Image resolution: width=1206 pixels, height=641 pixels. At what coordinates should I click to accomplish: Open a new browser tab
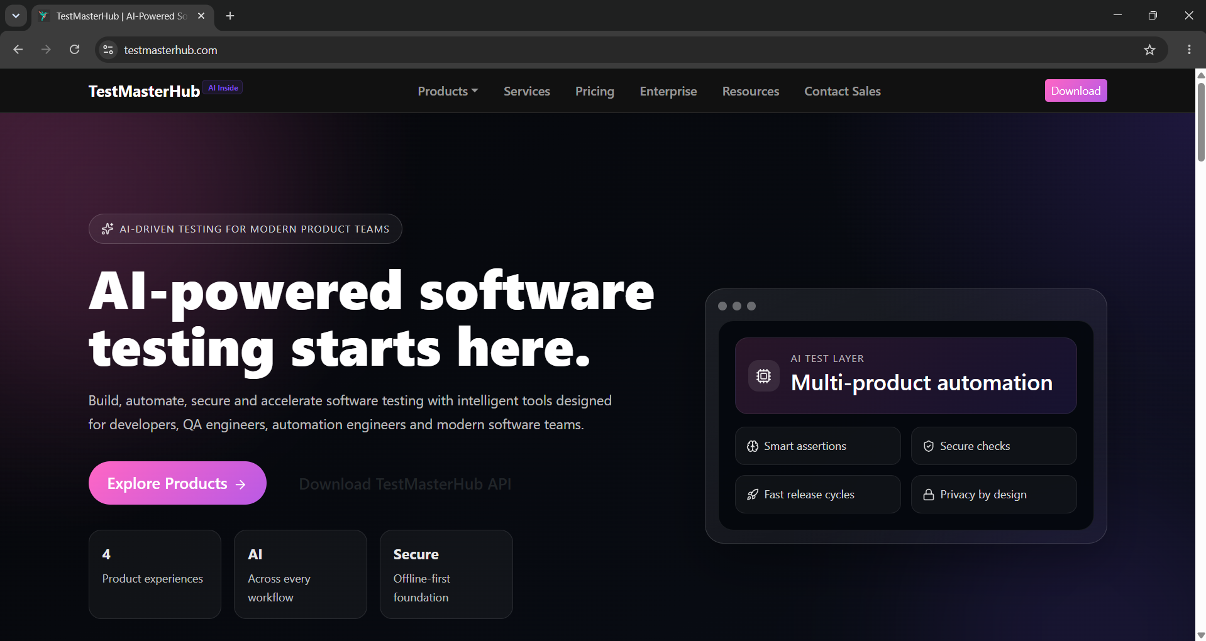click(230, 16)
